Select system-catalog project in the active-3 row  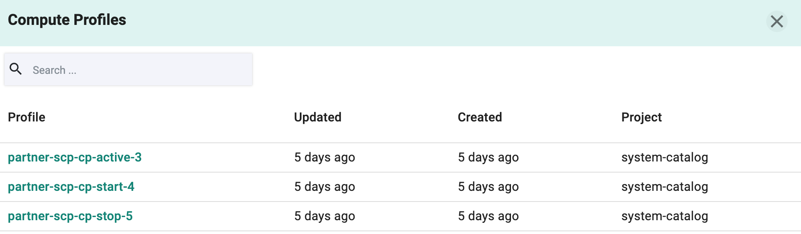665,157
